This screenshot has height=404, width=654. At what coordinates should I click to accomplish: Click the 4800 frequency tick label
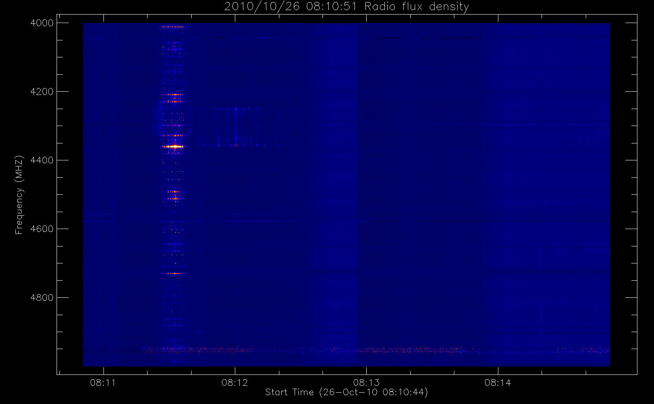pos(42,298)
